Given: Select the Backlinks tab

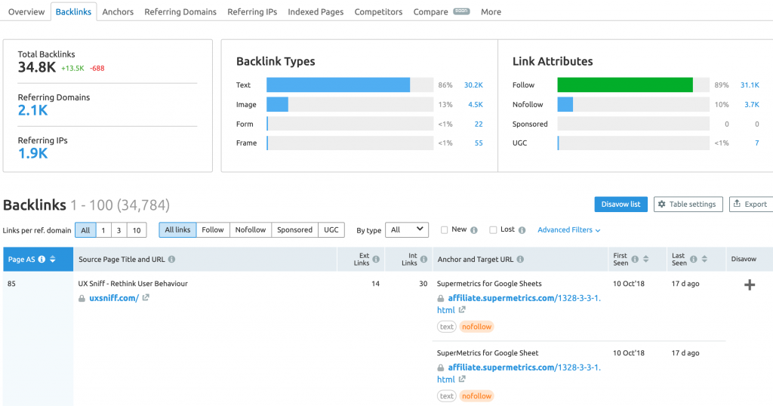Looking at the screenshot, I should pyautogui.click(x=73, y=12).
